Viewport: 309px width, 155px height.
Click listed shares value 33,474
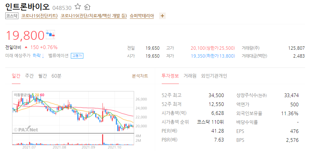pyautogui.click(x=292, y=95)
